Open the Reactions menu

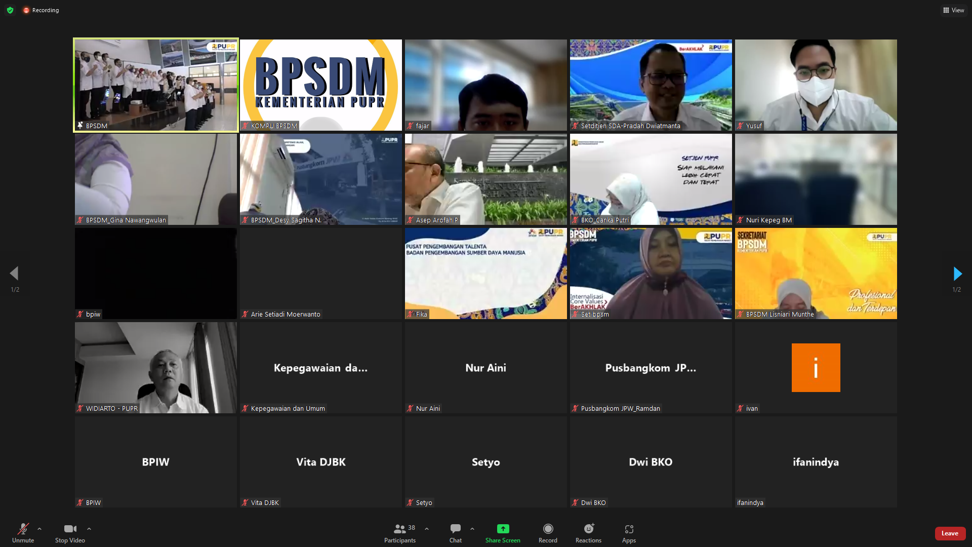point(588,533)
